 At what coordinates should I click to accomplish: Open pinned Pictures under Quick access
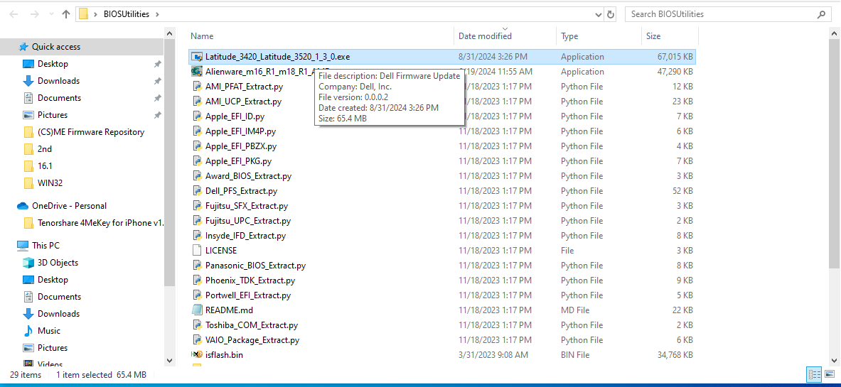[x=53, y=115]
